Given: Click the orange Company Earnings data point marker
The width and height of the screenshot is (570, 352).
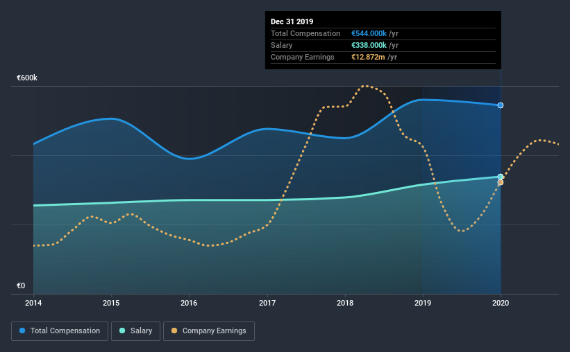Looking at the screenshot, I should coord(501,182).
